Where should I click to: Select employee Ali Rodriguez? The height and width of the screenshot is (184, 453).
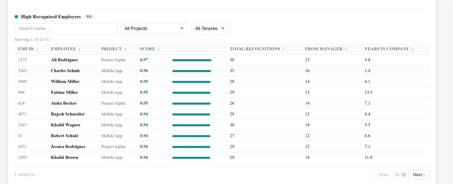(x=64, y=60)
